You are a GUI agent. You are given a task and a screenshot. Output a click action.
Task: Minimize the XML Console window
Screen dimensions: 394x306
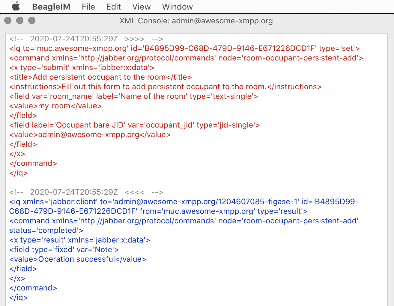point(20,20)
